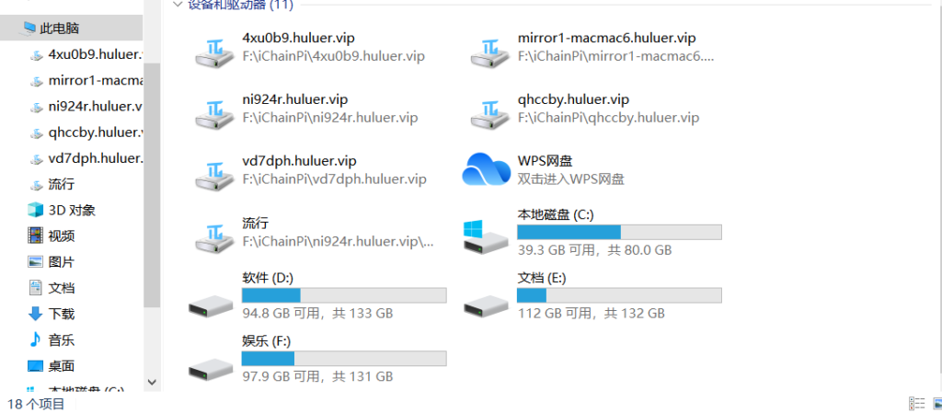Click the 娱乐 (F:) storage usage bar
Screen dimensions: 942x414
pyautogui.click(x=344, y=358)
